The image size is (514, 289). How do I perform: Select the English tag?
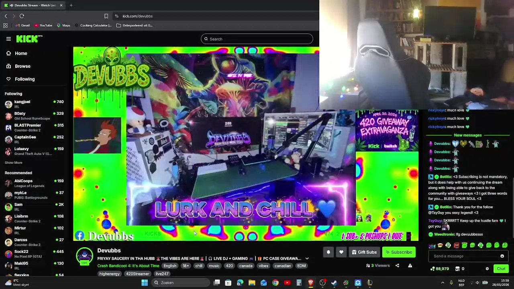tap(170, 266)
